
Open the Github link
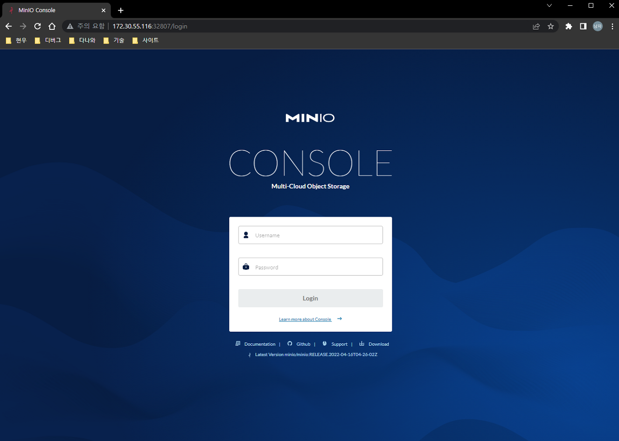[x=303, y=344]
